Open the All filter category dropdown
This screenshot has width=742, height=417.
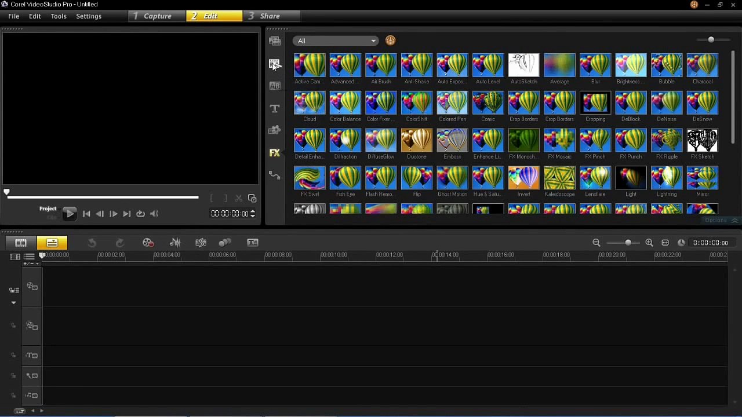tap(336, 41)
